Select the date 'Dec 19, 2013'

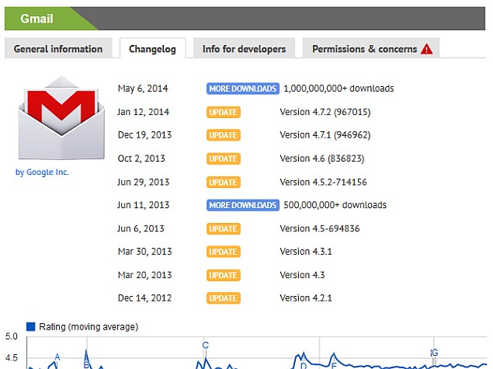pos(144,135)
